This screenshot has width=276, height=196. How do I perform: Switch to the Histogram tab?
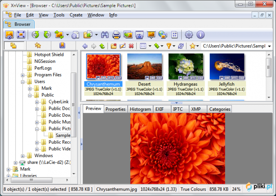[140, 109]
